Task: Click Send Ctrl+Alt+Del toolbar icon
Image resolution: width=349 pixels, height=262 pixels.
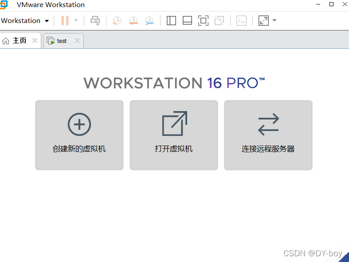Action: (x=95, y=21)
